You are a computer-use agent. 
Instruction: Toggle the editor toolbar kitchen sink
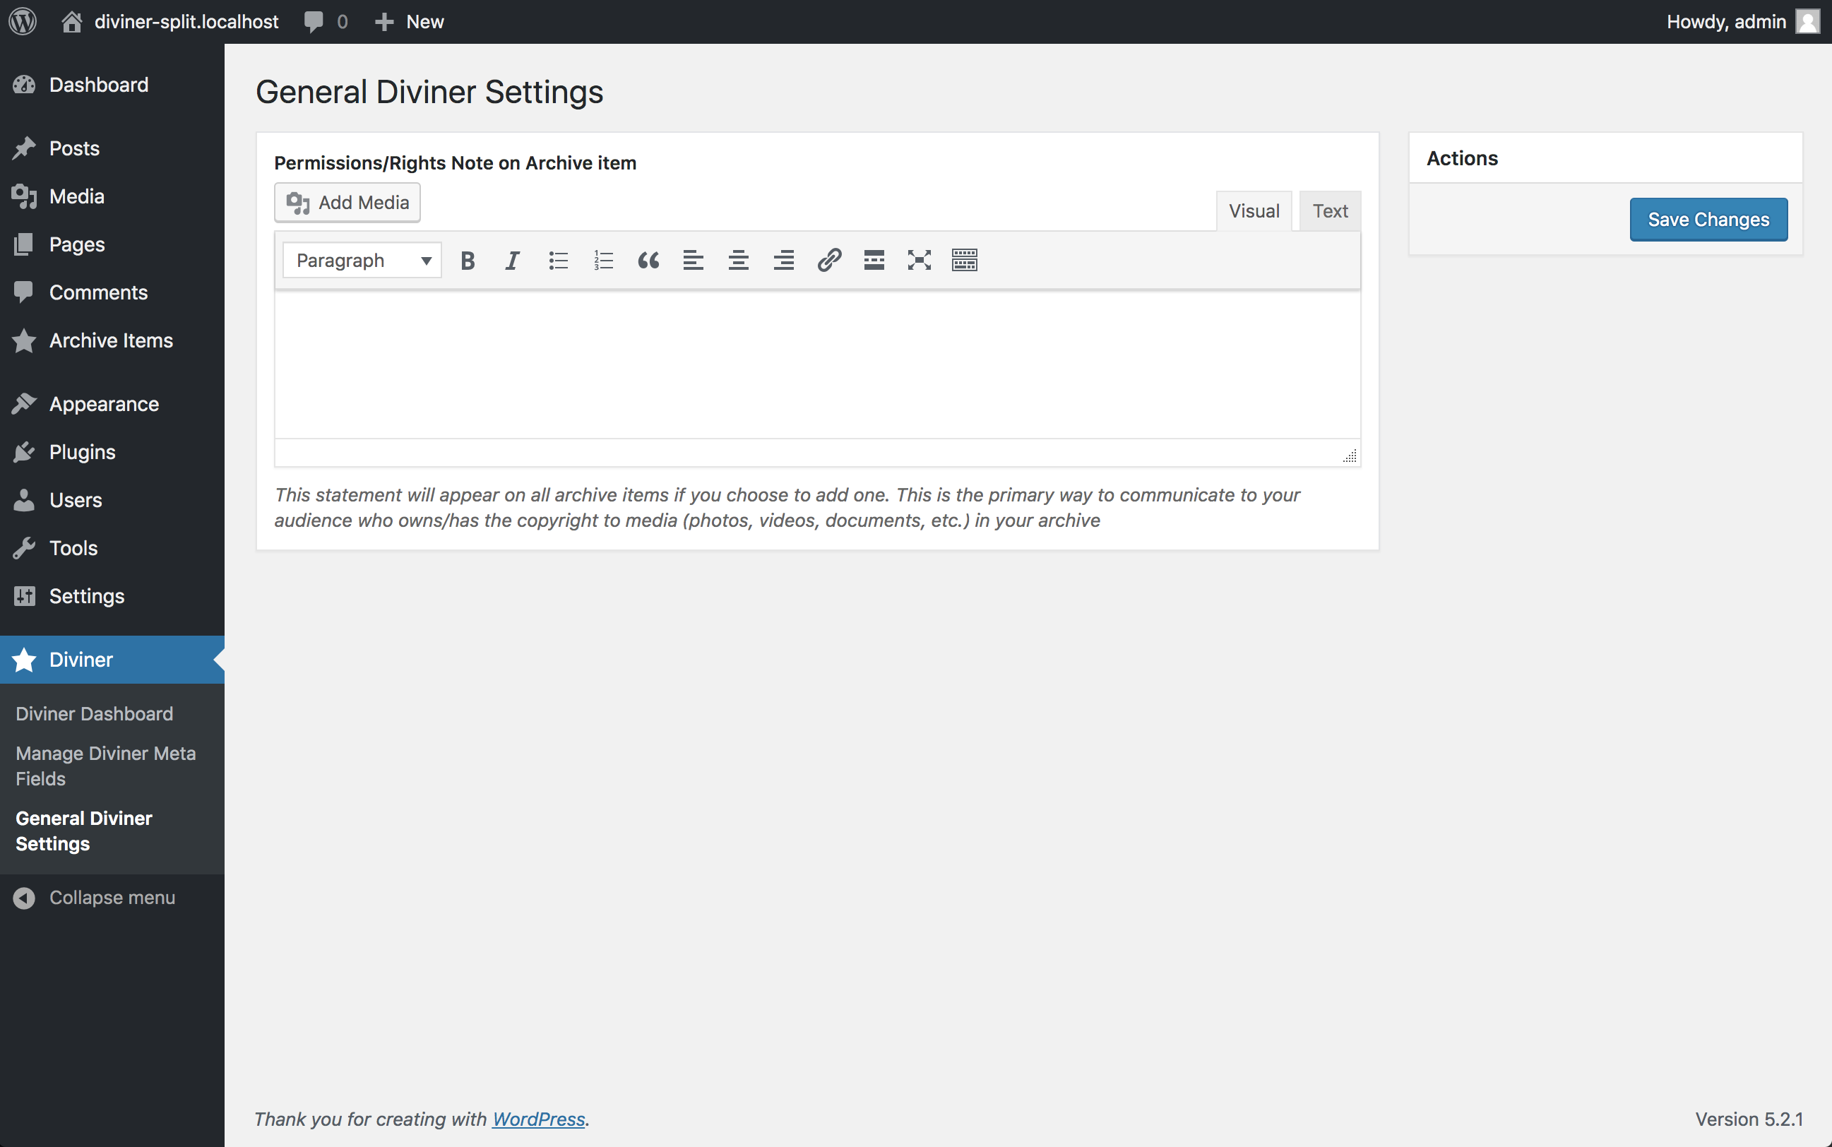pos(964,260)
